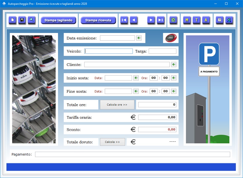Click the Inizio sosta Data field
The image size is (243, 178).
(x=118, y=78)
